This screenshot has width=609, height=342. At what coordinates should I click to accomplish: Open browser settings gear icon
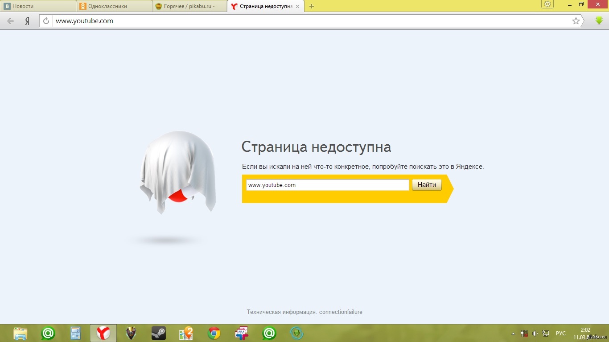547,4
